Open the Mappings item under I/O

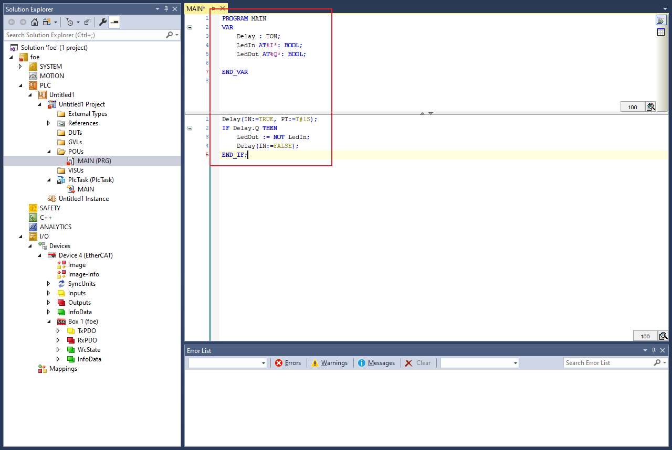click(x=63, y=369)
